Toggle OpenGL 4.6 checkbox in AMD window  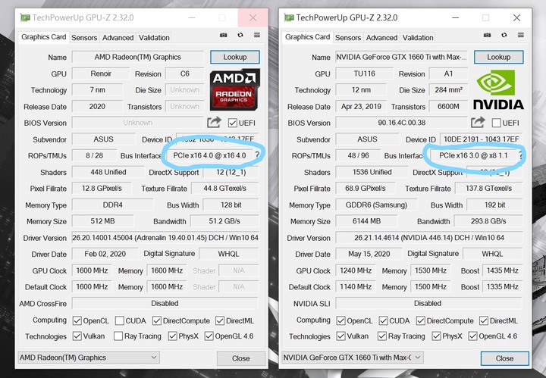pos(209,336)
